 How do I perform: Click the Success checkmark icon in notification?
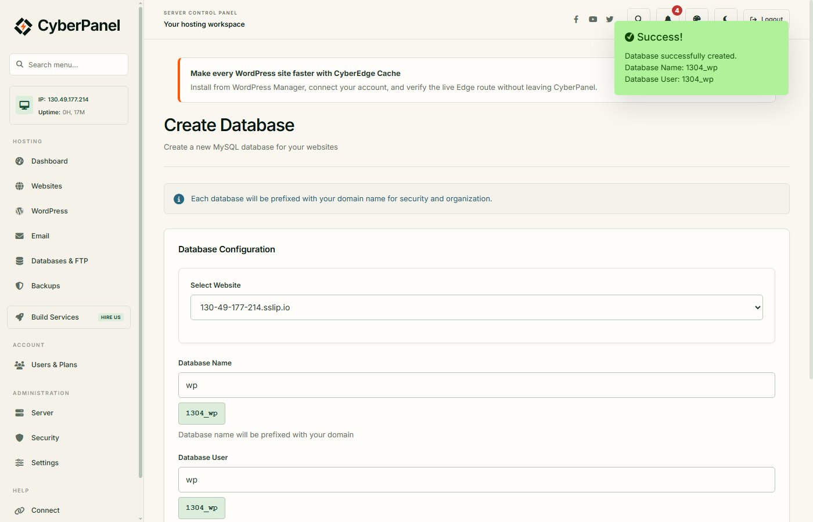point(629,37)
